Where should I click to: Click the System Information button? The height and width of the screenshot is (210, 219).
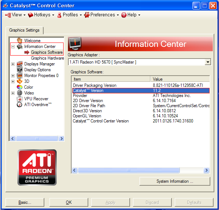tap(175, 181)
